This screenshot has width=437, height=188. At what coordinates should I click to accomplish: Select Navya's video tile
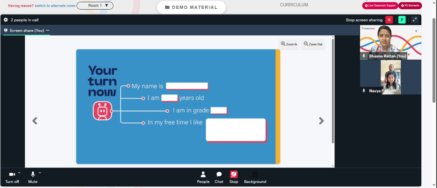click(390, 77)
